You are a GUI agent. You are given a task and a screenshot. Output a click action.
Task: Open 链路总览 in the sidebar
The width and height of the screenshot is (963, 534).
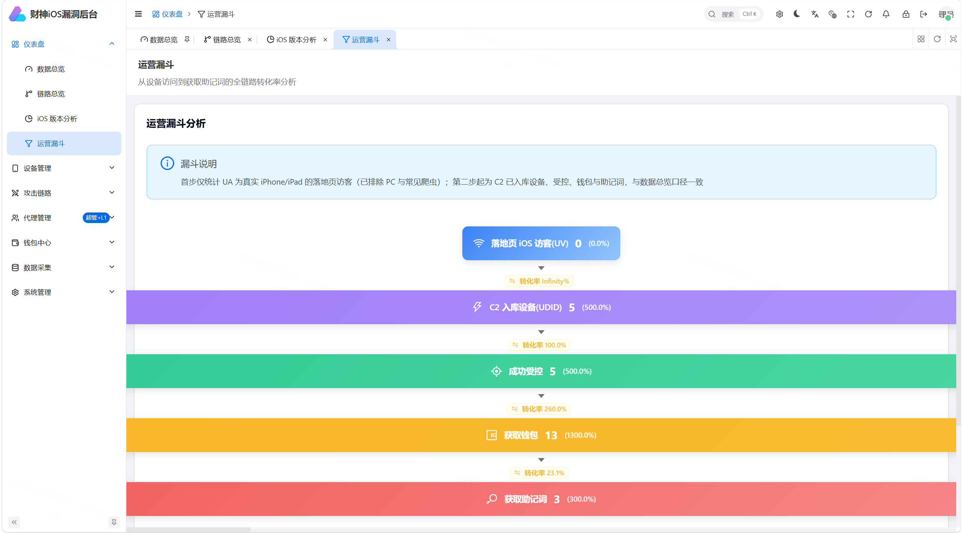pyautogui.click(x=64, y=94)
